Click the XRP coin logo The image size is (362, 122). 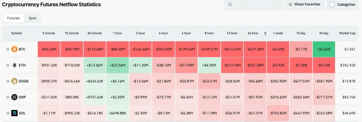point(14,97)
